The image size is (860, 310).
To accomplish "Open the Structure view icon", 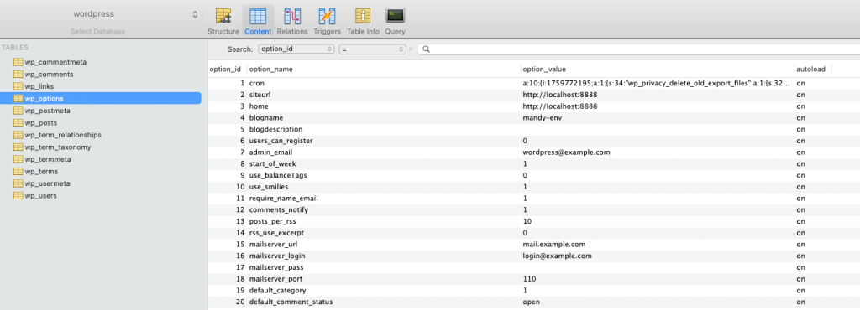I will [x=223, y=16].
